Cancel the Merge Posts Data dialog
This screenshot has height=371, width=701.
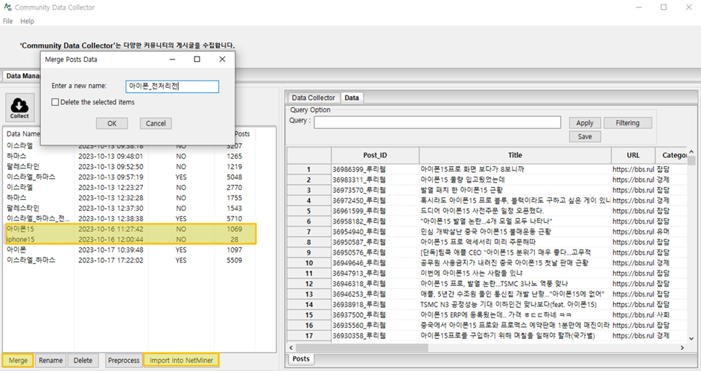[x=156, y=124]
